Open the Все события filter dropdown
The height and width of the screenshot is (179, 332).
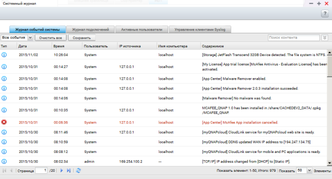click(x=30, y=38)
